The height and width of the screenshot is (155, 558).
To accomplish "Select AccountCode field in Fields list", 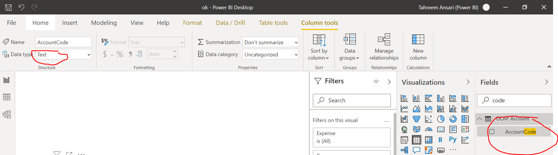I will 520,132.
